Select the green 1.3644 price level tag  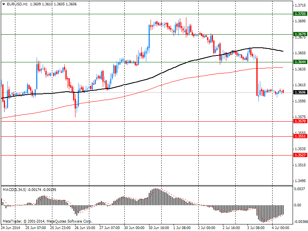click(x=300, y=62)
